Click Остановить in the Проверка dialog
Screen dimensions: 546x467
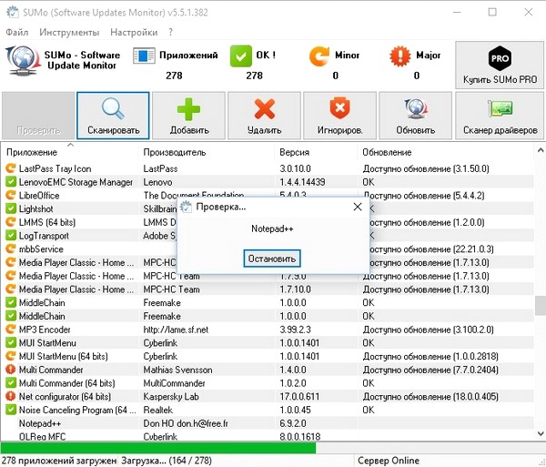point(272,259)
